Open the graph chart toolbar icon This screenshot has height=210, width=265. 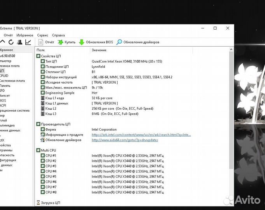click(28, 42)
